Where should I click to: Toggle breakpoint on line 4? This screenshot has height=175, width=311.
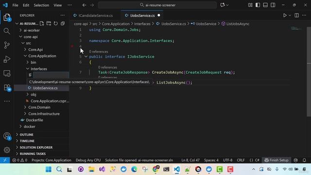pyautogui.click(x=72, y=46)
